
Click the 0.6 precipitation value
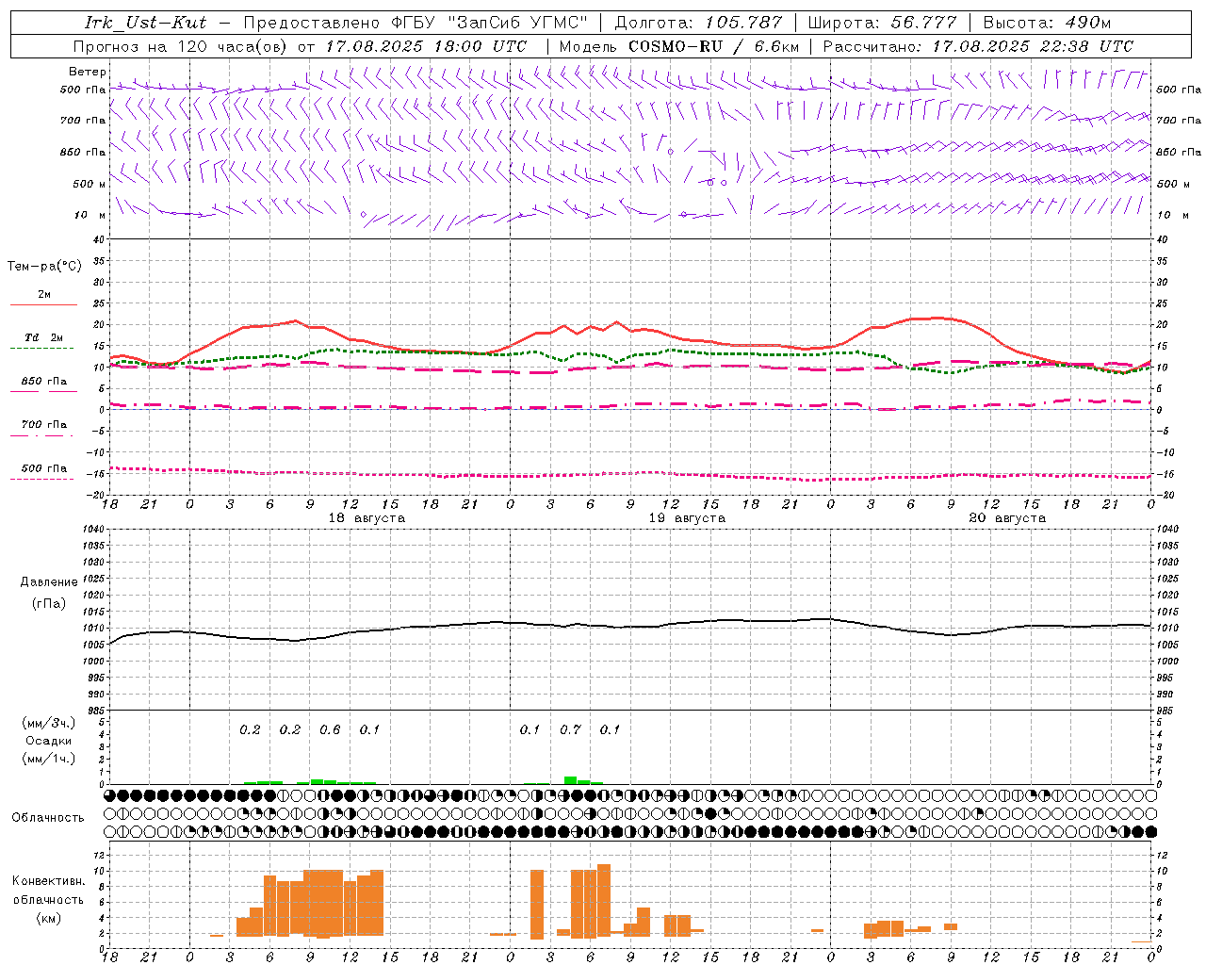330,730
